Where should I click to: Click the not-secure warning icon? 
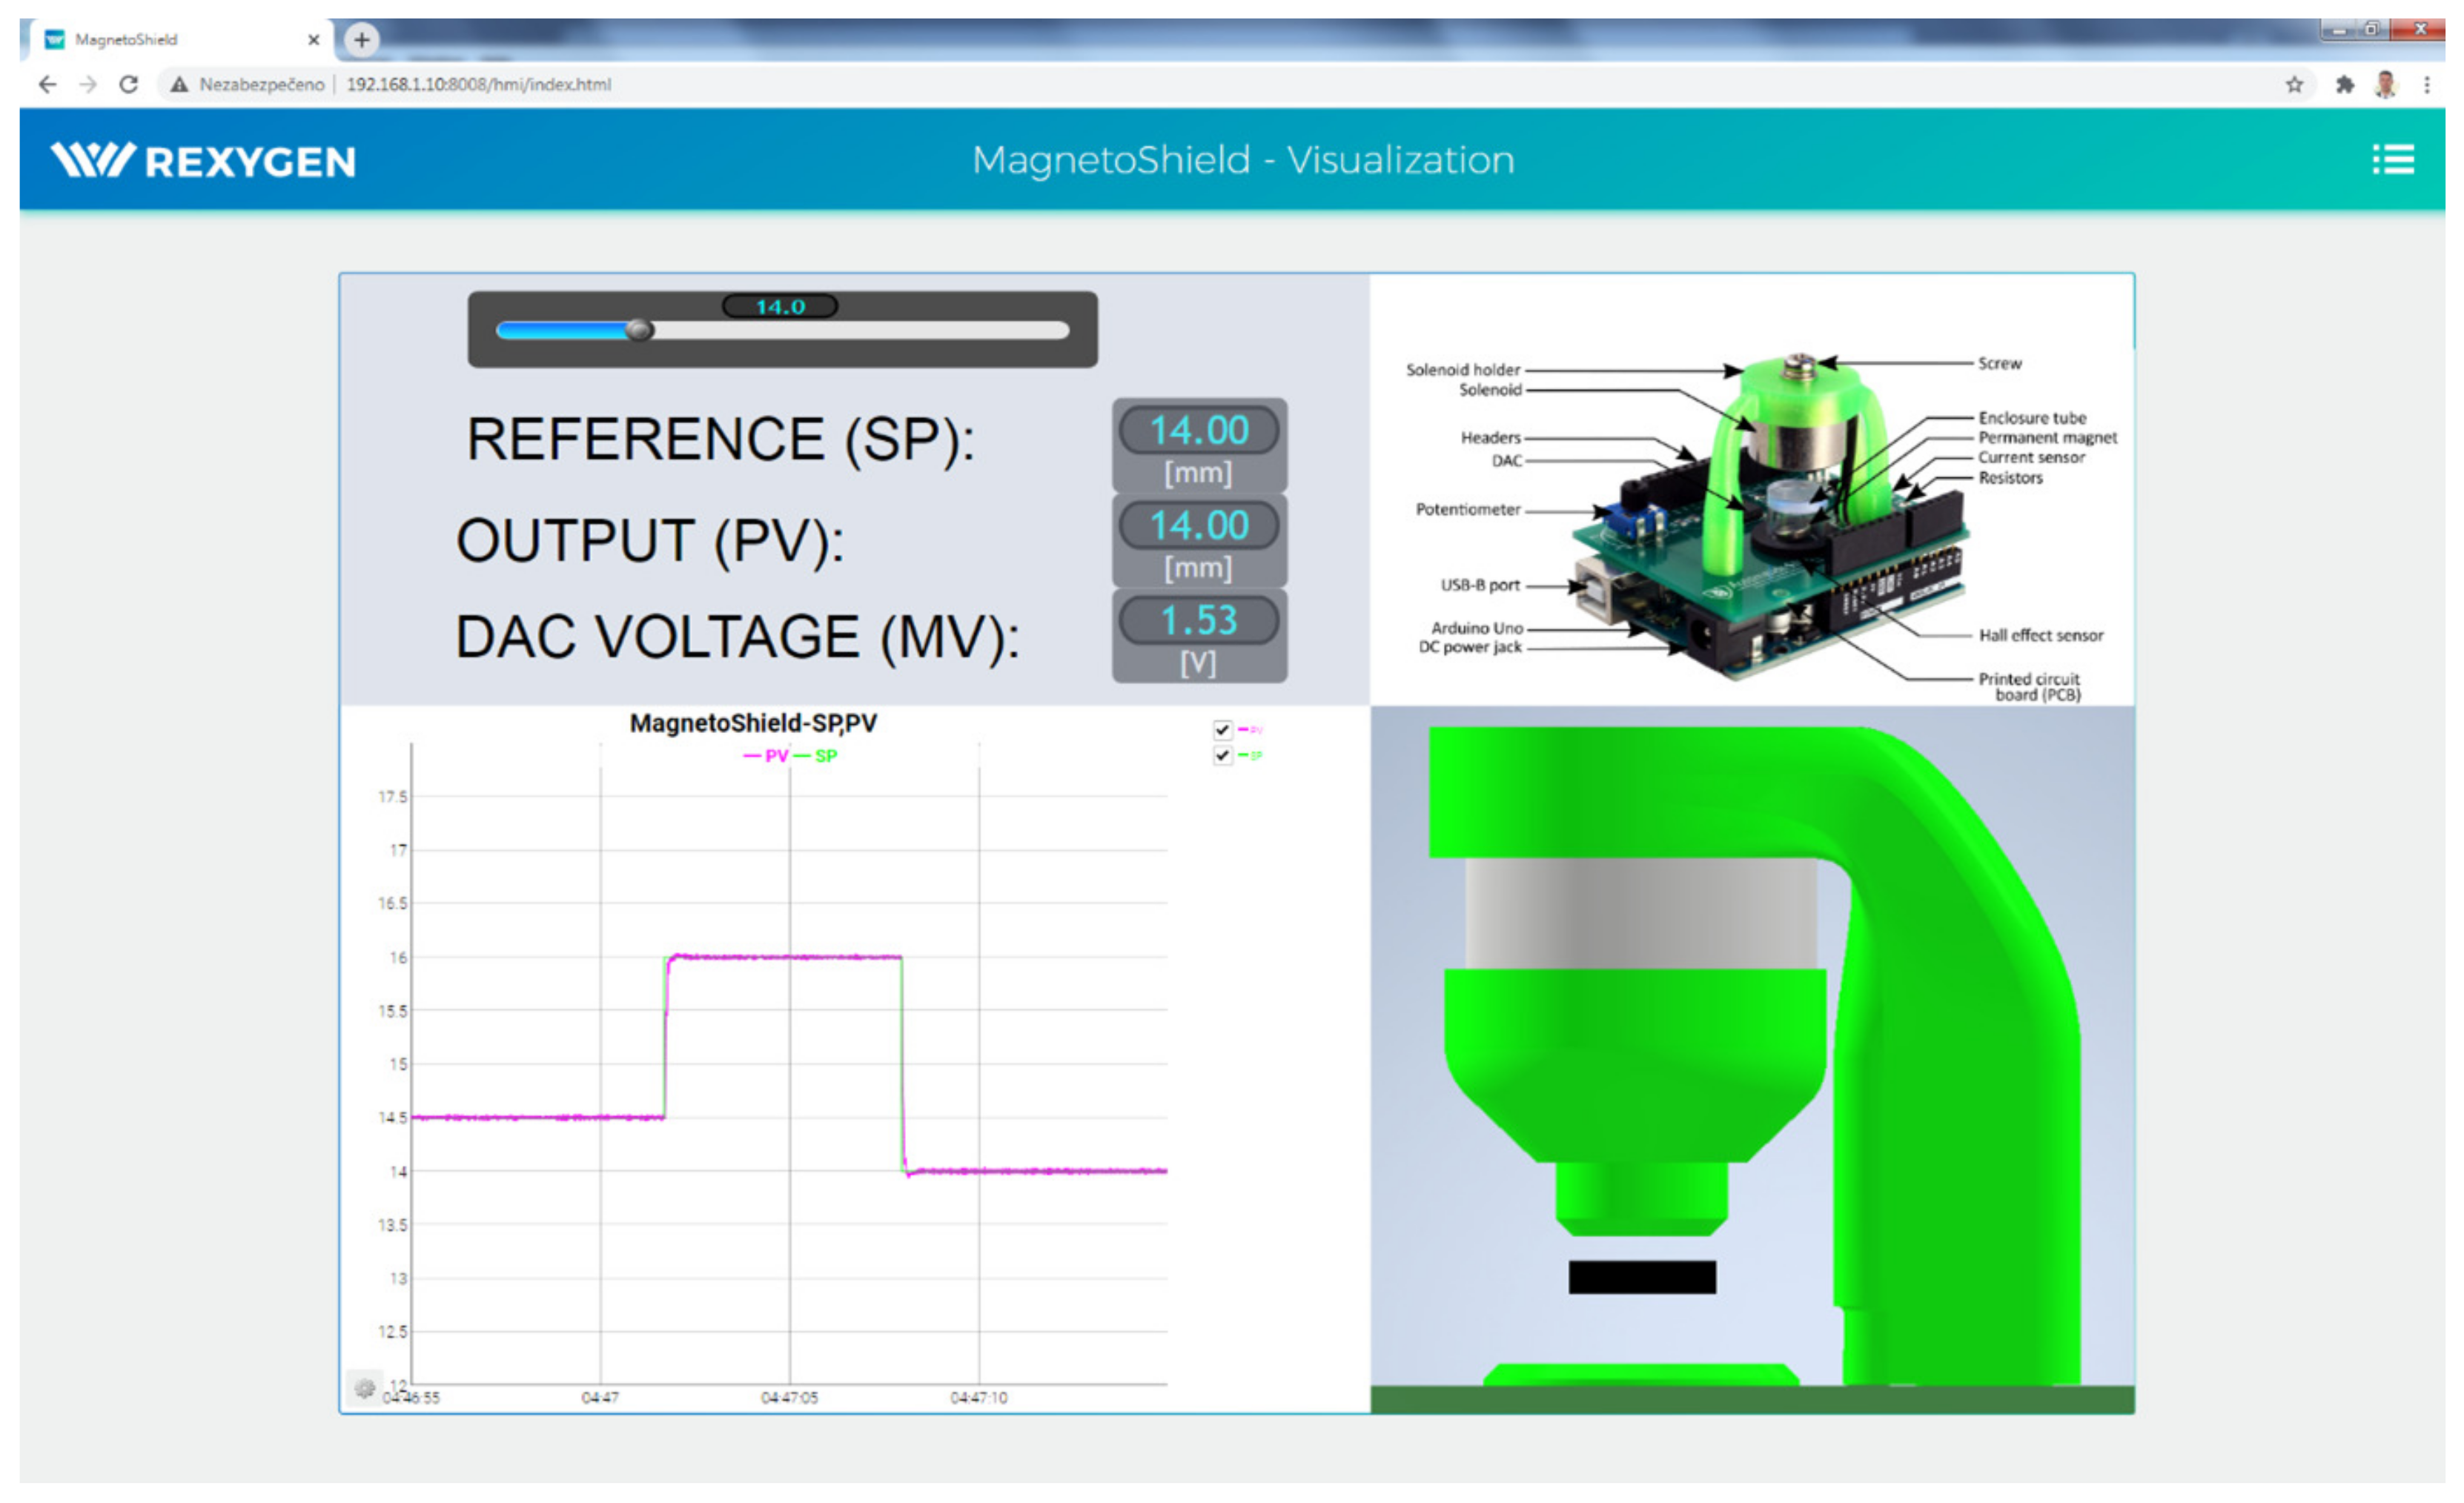179,85
